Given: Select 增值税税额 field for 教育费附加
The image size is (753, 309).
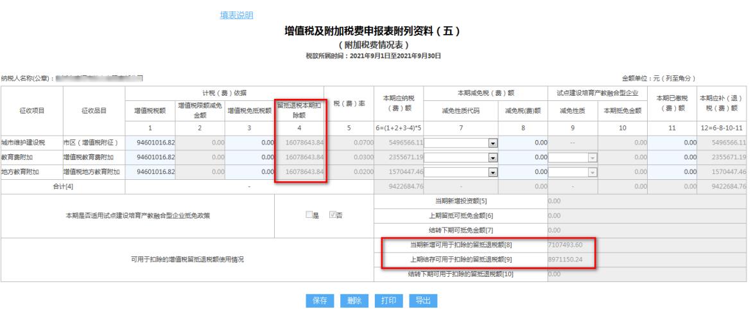Looking at the screenshot, I should 150,157.
